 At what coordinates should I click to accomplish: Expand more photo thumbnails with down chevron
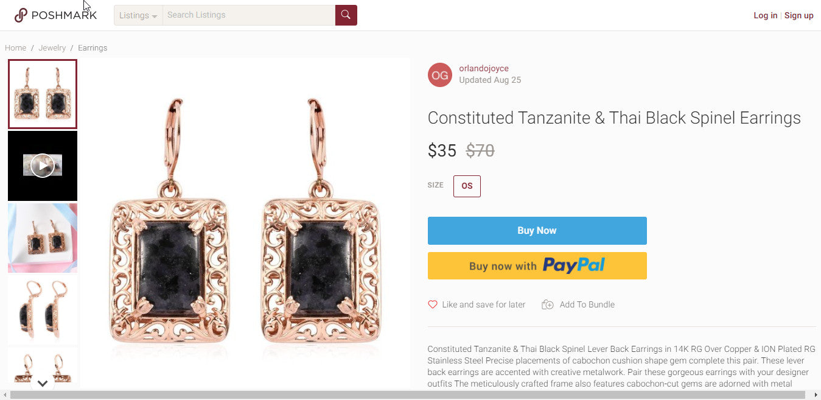(x=42, y=384)
